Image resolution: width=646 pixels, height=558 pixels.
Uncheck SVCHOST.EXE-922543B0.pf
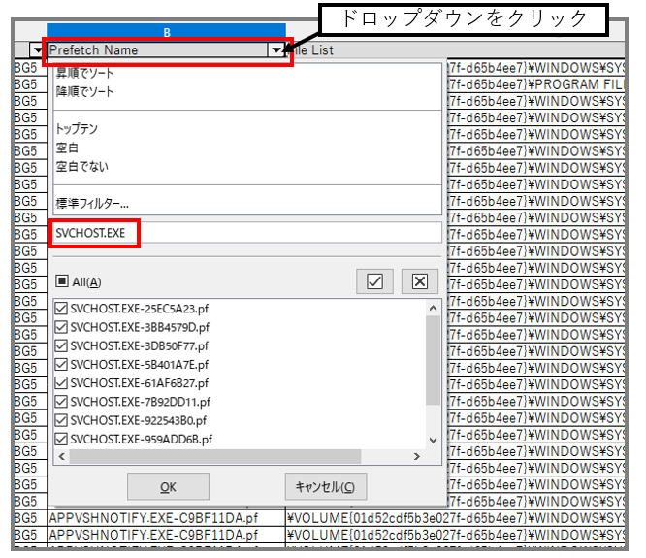[x=61, y=420]
